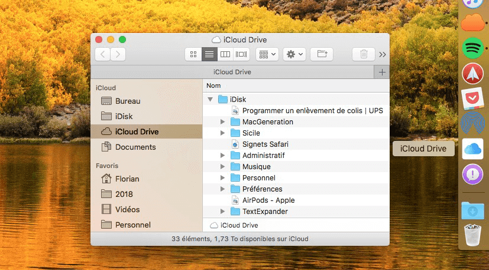Expand the MacGeneration folder
Screen dimensions: 489x270
(x=222, y=122)
